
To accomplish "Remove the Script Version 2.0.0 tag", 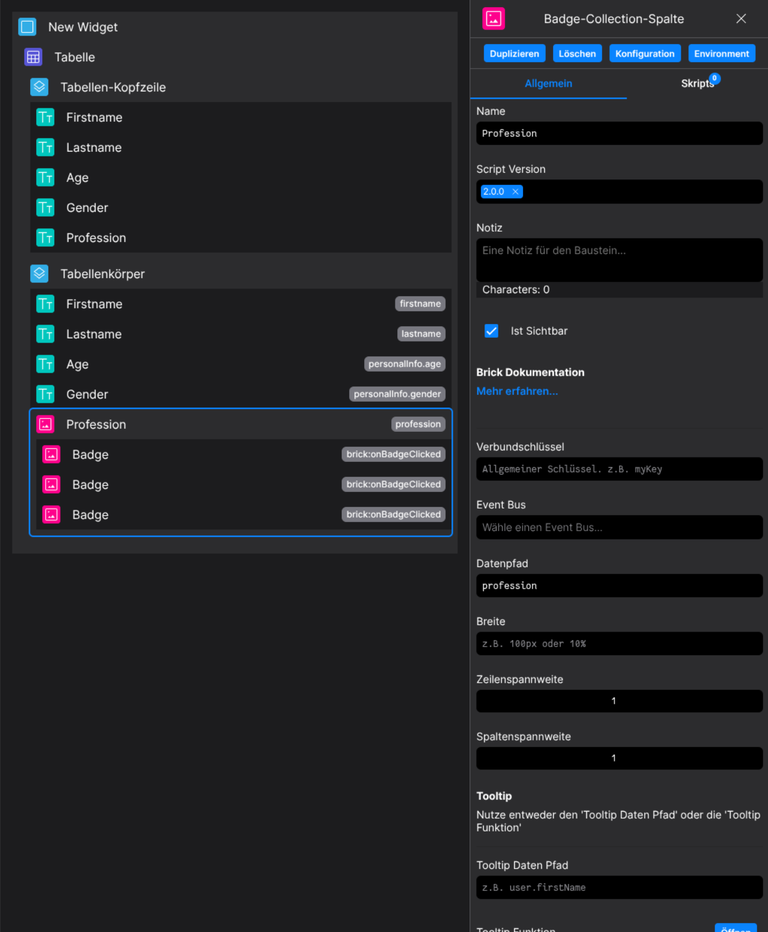I will pos(516,191).
